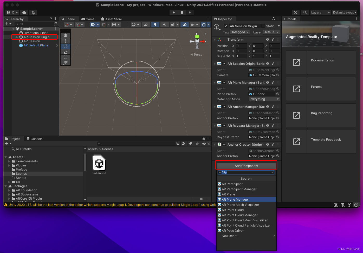Switch to the Asset Store tab

[x=111, y=19]
